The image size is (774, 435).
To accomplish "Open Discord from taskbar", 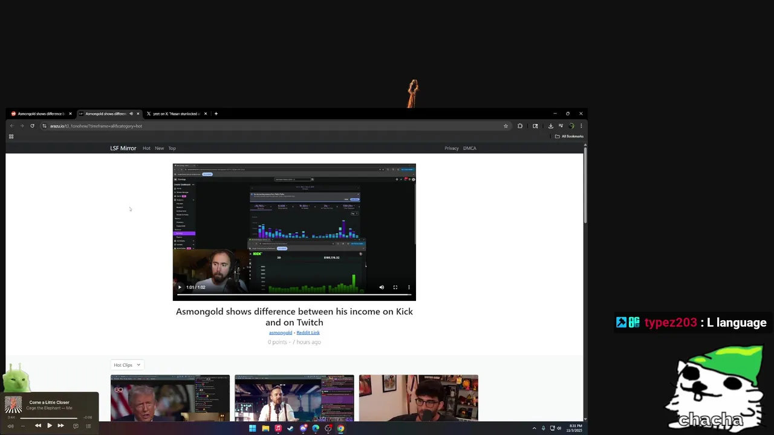I will tap(303, 428).
